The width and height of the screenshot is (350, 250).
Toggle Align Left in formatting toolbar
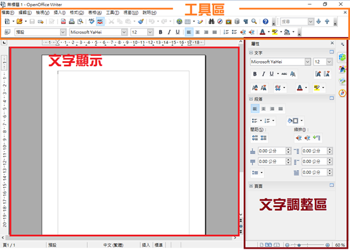coord(189,32)
